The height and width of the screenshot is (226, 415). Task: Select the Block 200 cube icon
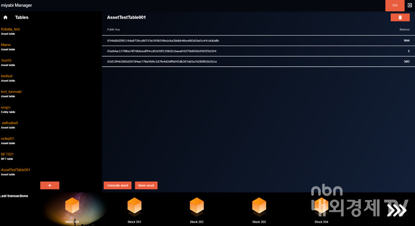72,206
